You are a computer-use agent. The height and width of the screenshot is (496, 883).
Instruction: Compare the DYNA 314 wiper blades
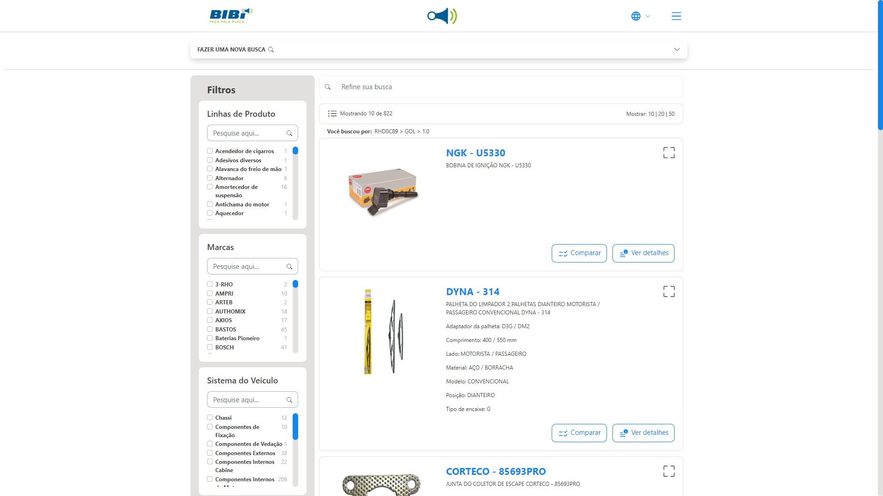coord(579,433)
